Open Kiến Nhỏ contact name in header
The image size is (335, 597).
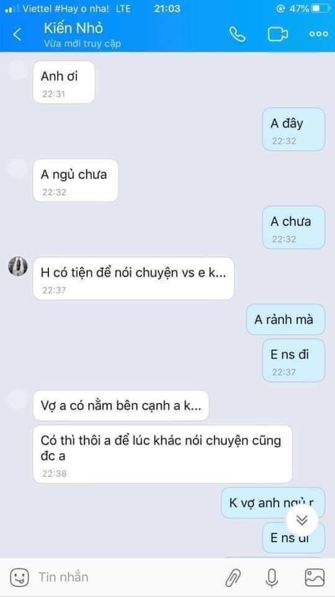point(73,29)
